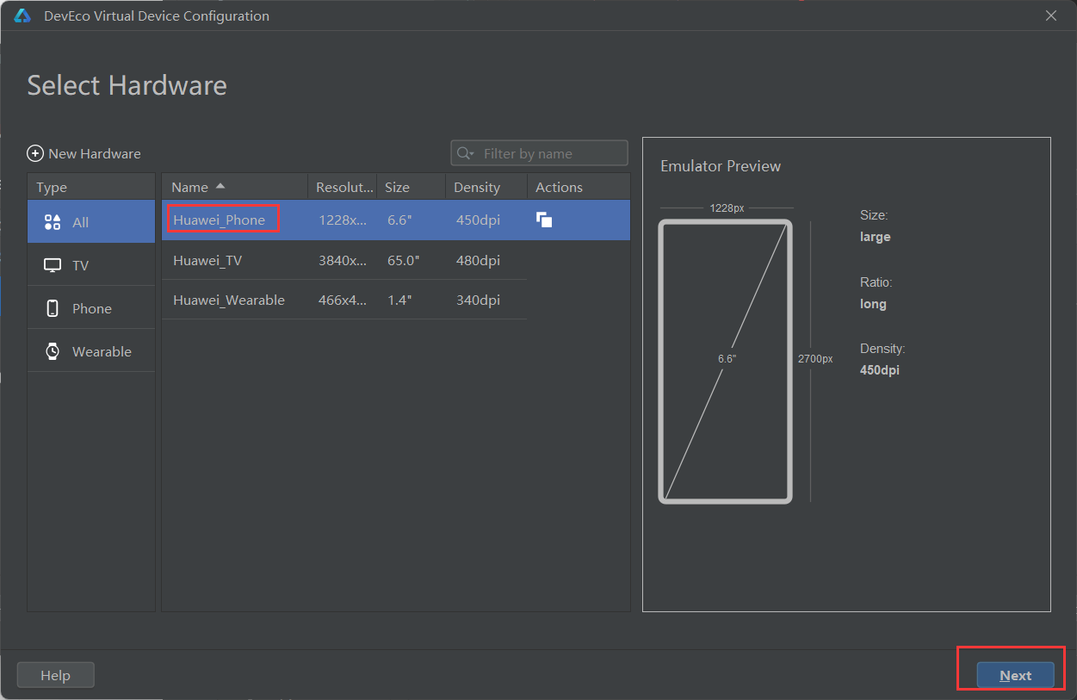Select the Huawei_Phone row
1077x700 pixels.
[x=396, y=220]
